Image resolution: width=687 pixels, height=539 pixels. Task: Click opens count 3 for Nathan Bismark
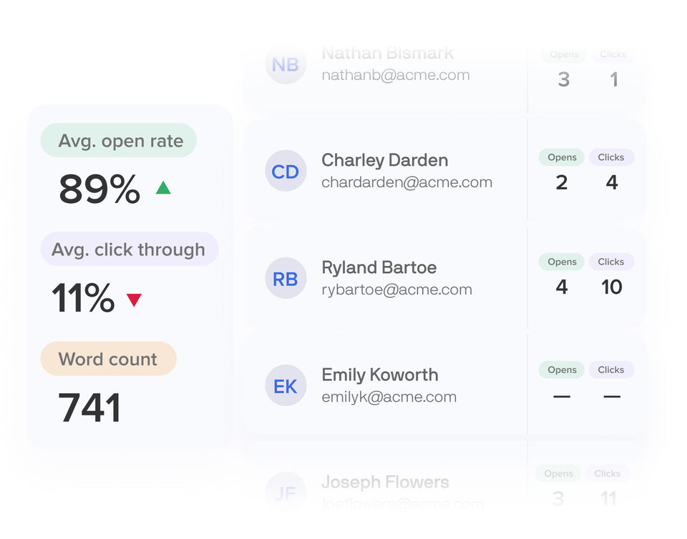pyautogui.click(x=564, y=79)
